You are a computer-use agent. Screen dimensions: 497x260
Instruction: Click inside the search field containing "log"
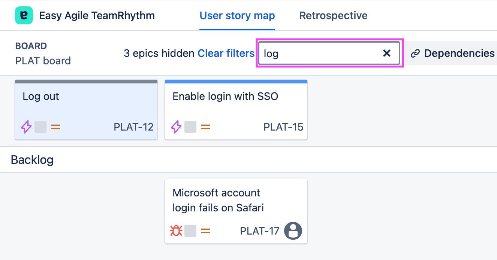[319, 53]
